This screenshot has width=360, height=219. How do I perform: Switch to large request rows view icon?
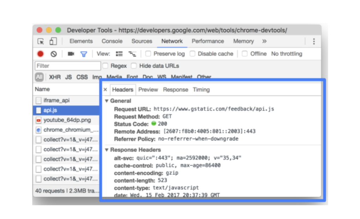point(119,54)
